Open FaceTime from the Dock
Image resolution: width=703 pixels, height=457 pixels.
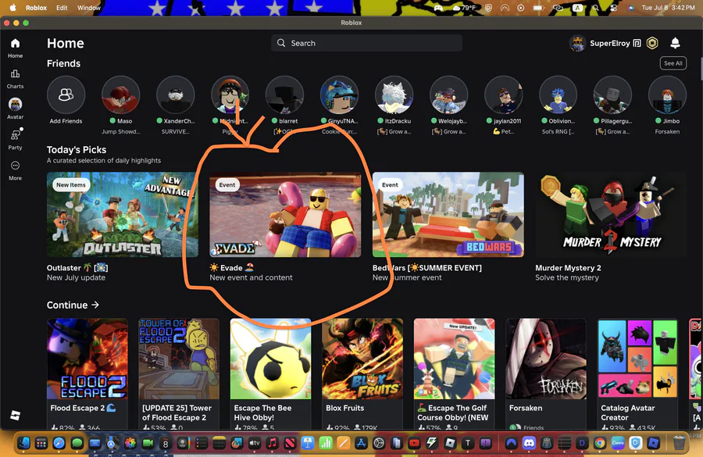coord(148,443)
